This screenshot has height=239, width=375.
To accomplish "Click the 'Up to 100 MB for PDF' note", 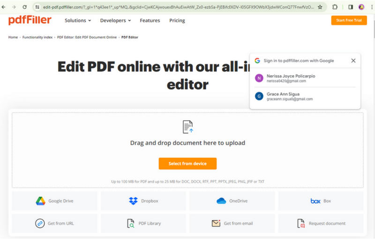I will coord(188,182).
